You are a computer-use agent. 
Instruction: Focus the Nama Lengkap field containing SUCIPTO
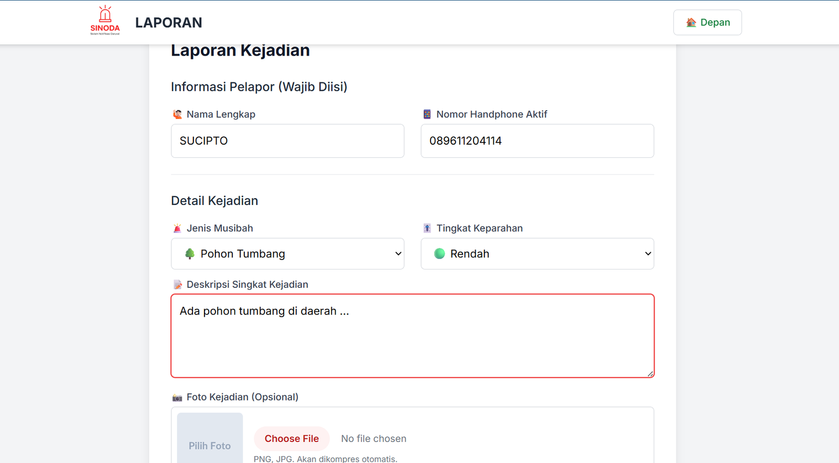coord(287,141)
